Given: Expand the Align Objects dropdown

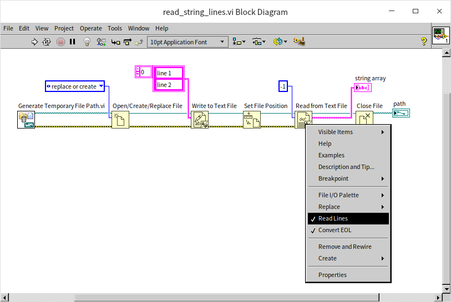Looking at the screenshot, I should coord(240,42).
